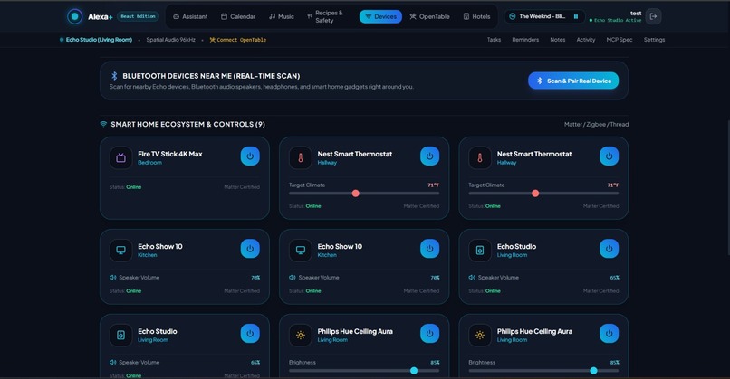
Task: Click the 'Bedroom' room label
Action: [x=150, y=163]
